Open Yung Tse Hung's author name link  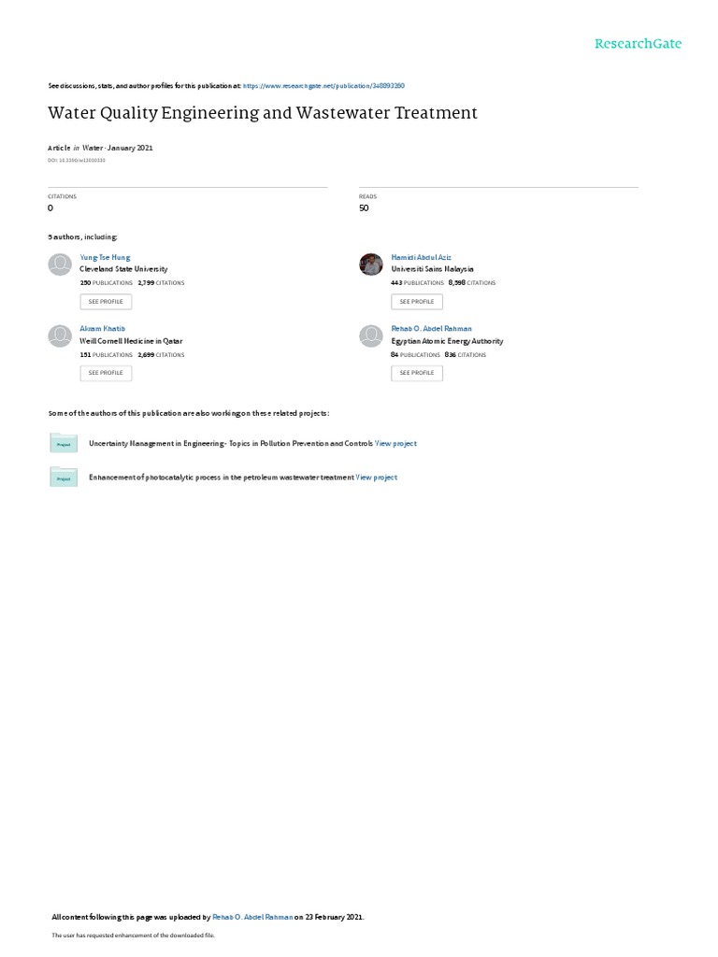105,258
